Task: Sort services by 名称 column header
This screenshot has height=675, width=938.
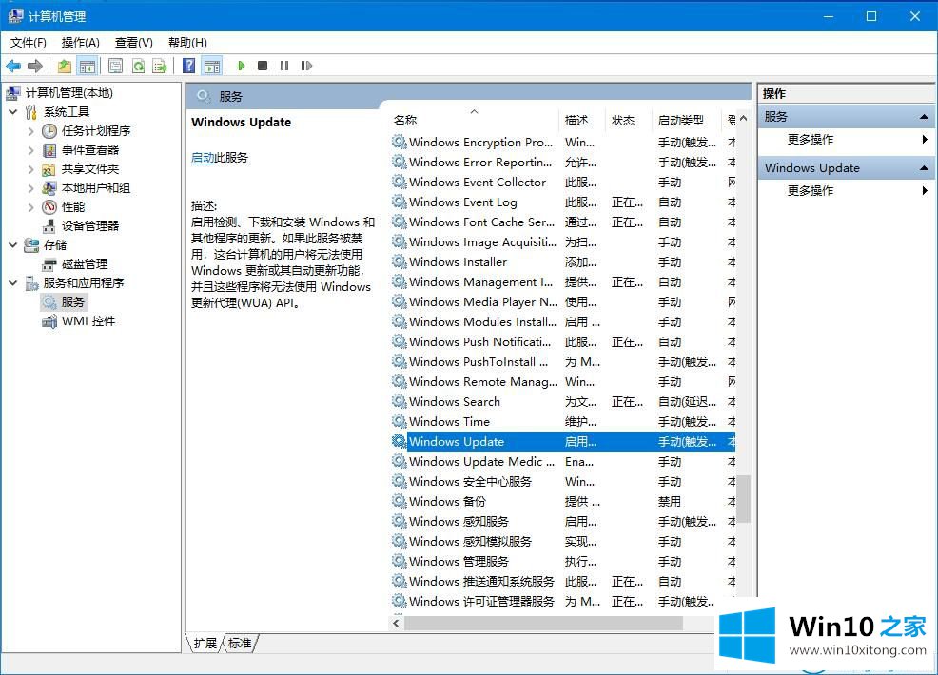Action: point(474,121)
